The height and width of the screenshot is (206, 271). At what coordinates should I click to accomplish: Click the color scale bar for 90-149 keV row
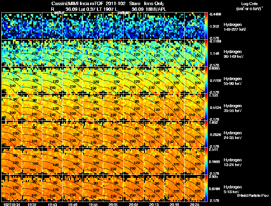tap(206, 53)
